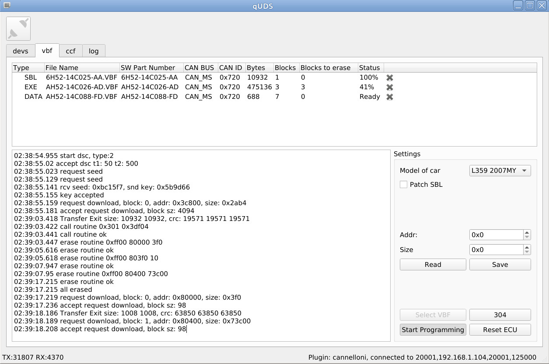
Task: Click log line 'start dsc, type:2'
Action: pos(64,156)
